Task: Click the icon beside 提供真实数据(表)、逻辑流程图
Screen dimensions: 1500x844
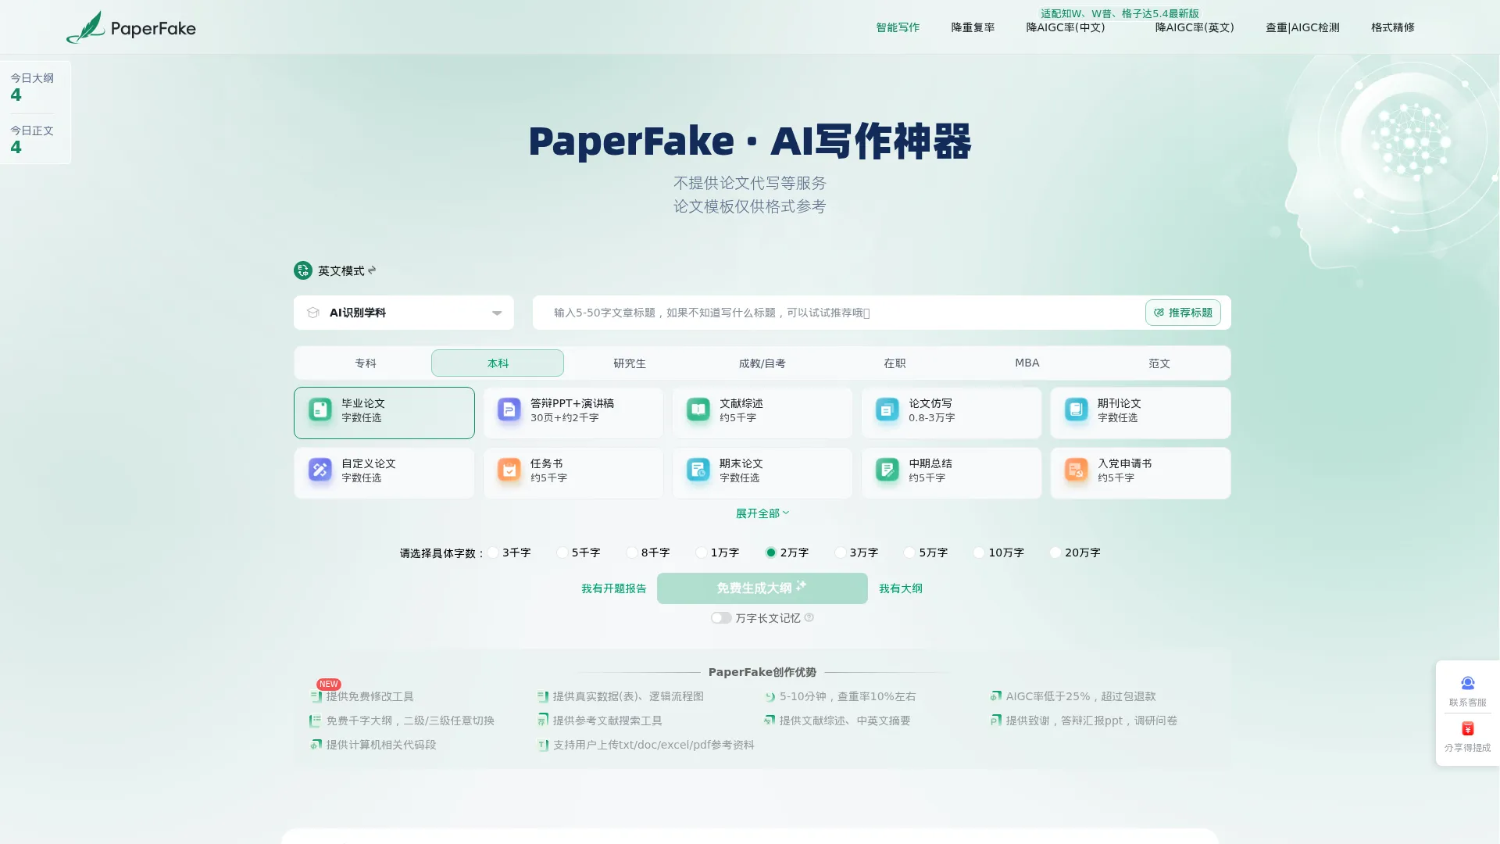Action: point(543,696)
